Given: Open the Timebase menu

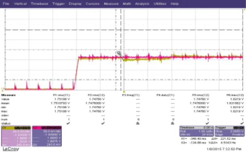Looking at the screenshot, I should click(39, 4).
